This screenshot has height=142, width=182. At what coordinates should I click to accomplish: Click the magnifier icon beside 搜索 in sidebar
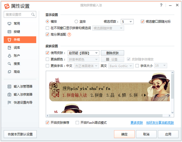[9, 64]
